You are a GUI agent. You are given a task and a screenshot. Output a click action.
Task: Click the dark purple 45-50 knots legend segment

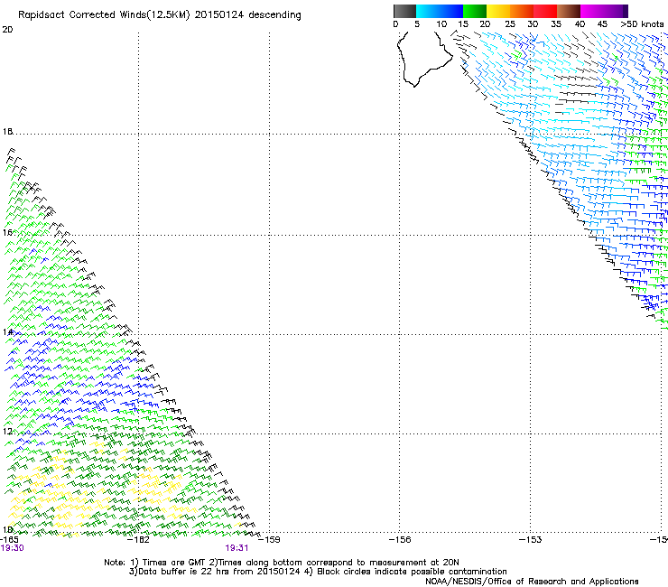coord(616,11)
